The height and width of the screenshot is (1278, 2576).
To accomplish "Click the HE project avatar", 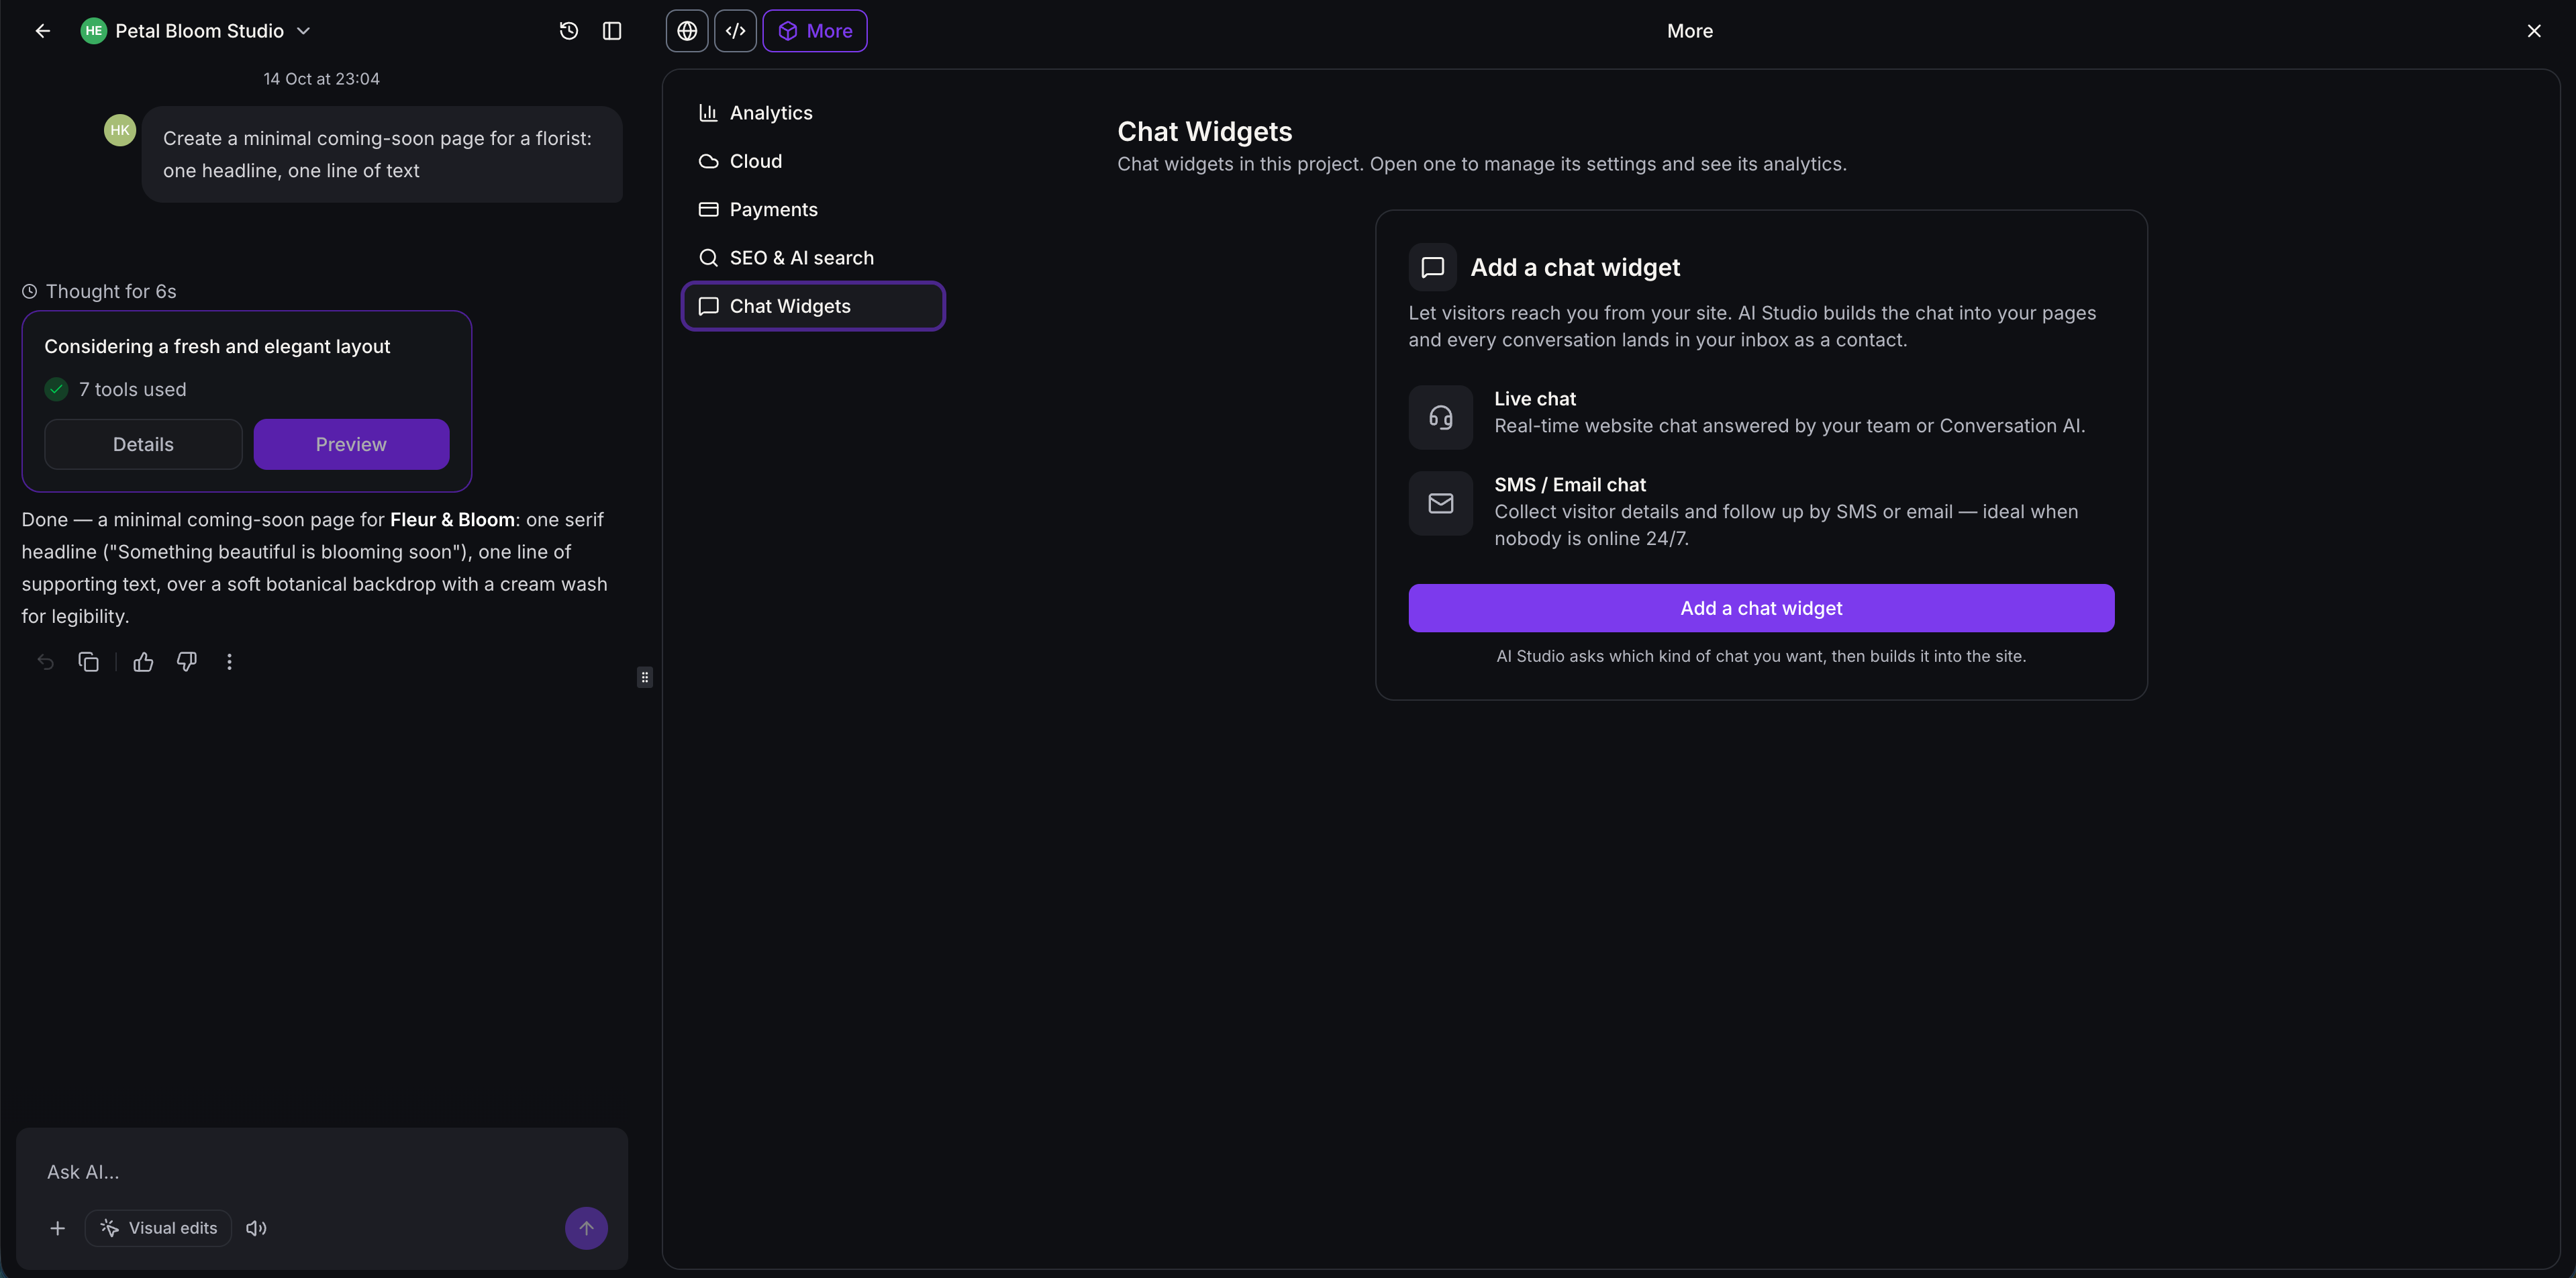I will 93,31.
